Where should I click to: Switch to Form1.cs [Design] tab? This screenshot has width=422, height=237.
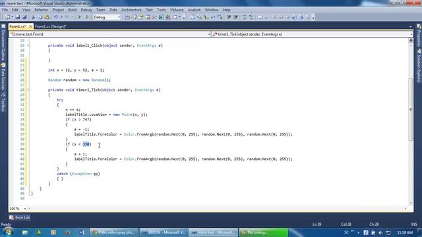click(51, 26)
